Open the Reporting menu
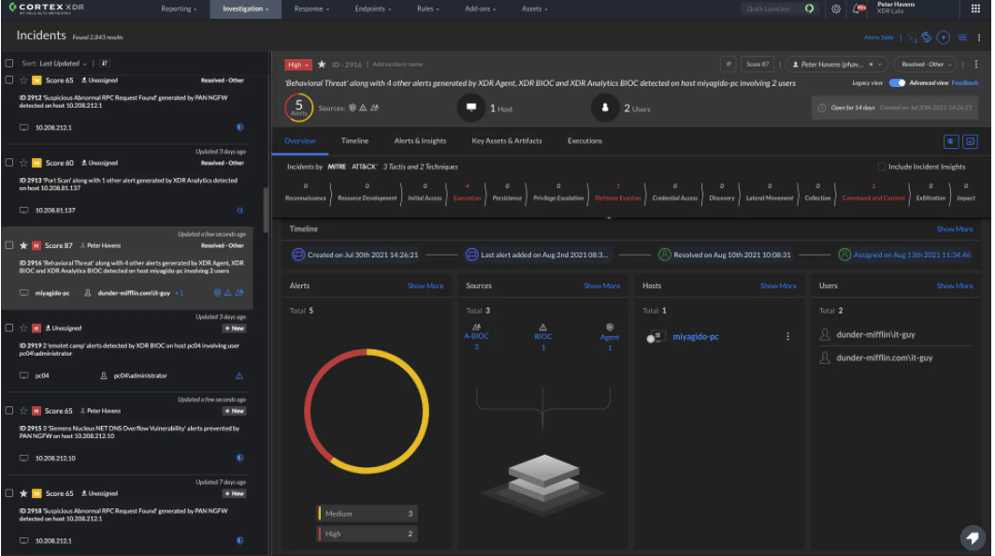Viewport: 995px width, 556px height. 179,9
